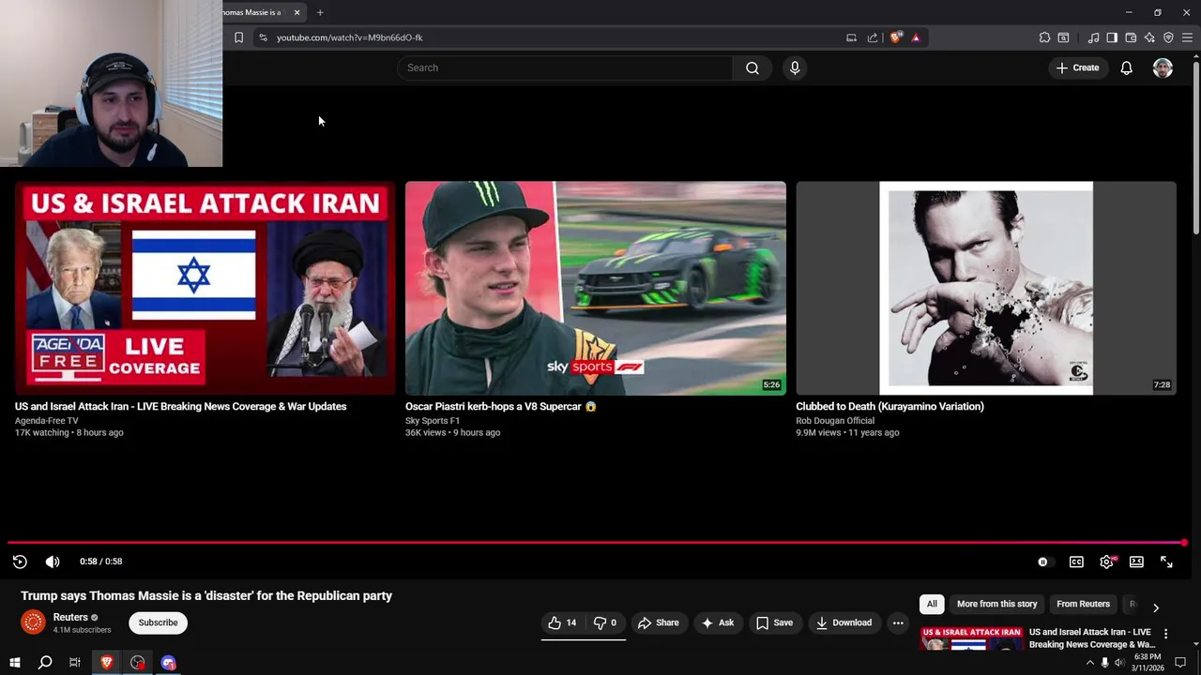View site information icon
The width and height of the screenshot is (1201, 675).
263,37
